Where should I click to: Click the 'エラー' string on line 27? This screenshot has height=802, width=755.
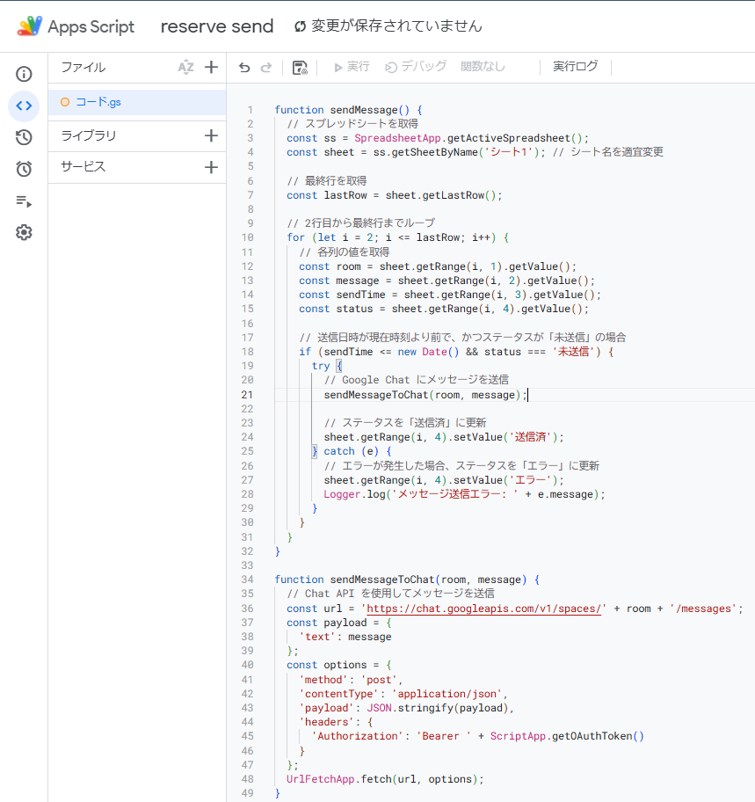point(531,480)
